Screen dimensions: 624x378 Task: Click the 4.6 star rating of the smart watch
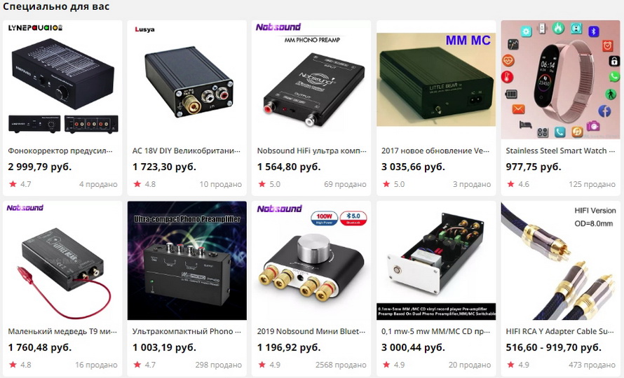pos(518,184)
